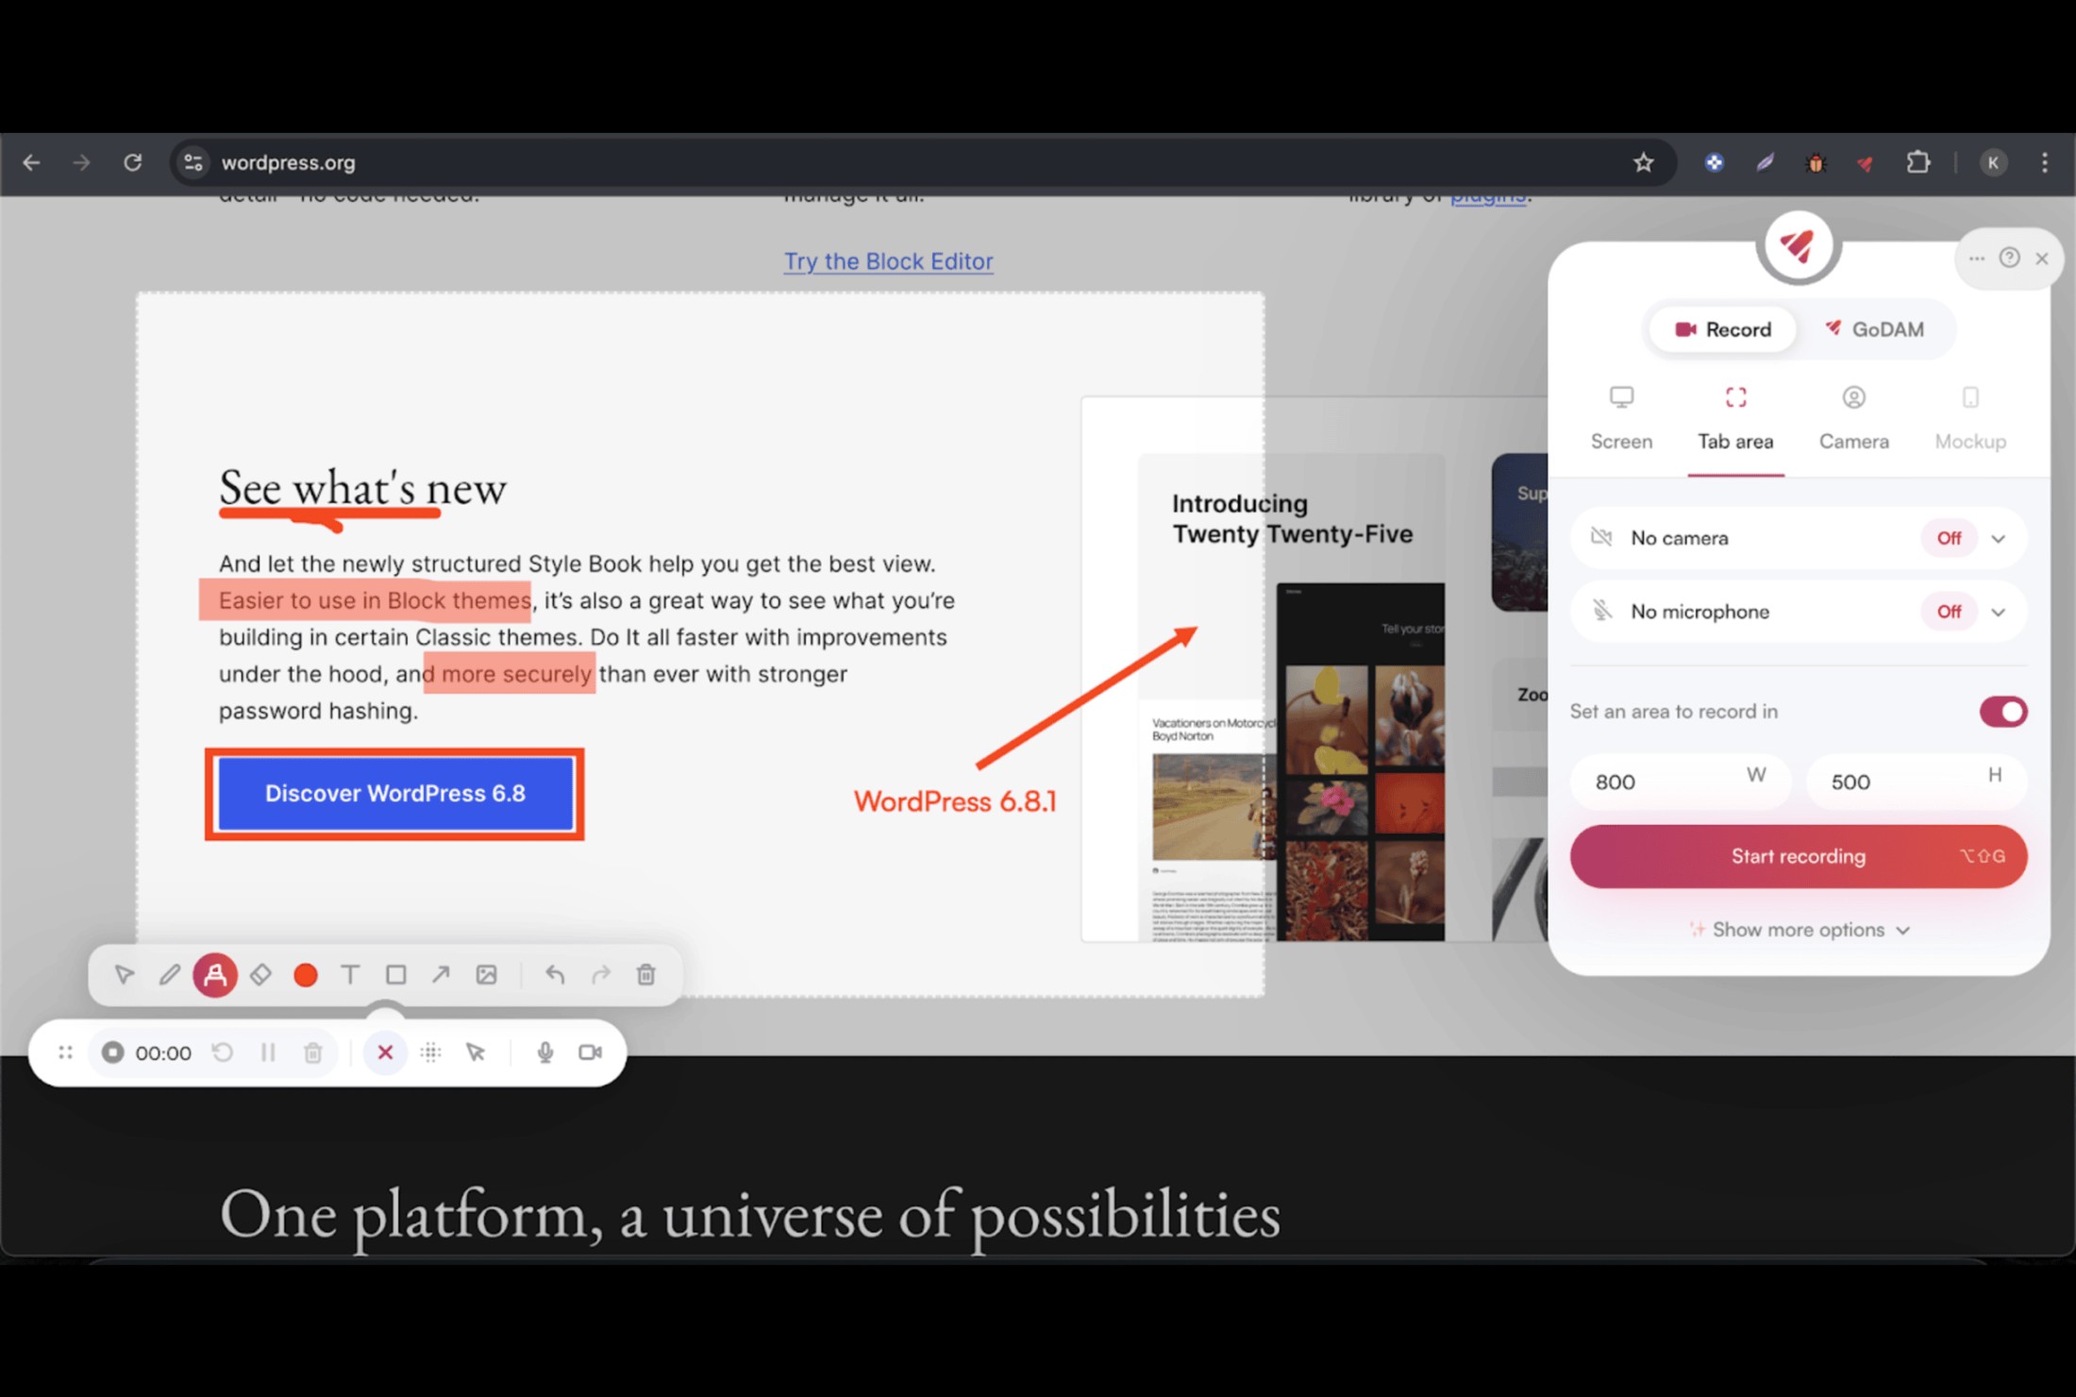Select the rectangle shape tool
Viewport: 2076px width, 1397px height.
click(x=395, y=974)
